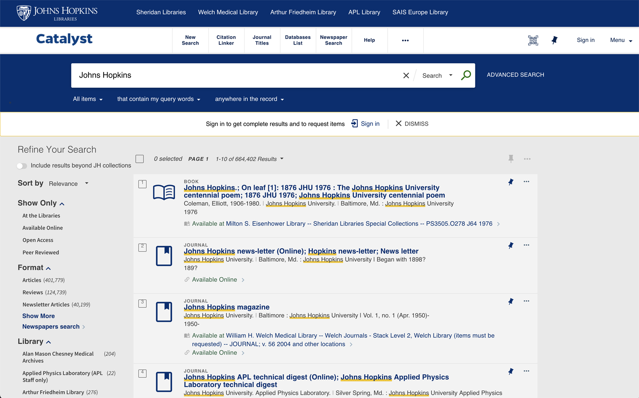This screenshot has height=398, width=639.
Task: Open the Search type dropdown beside the query
Action: click(437, 76)
